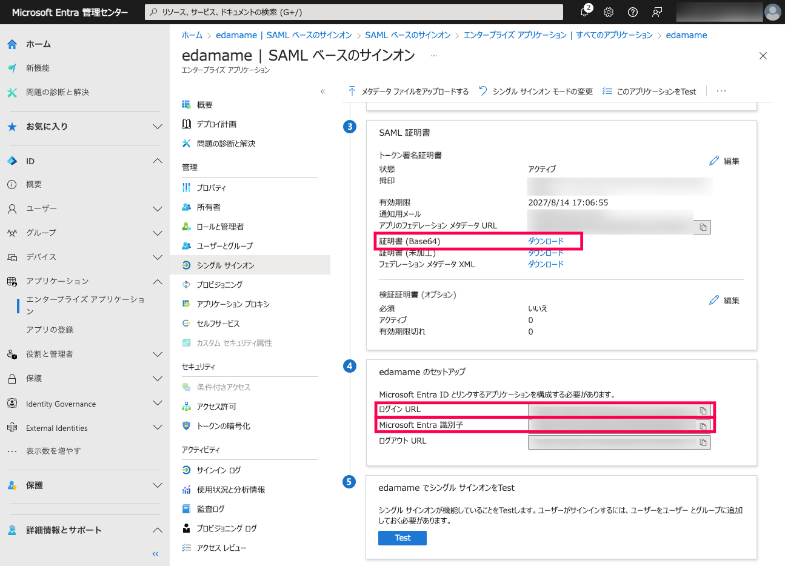Click the user account avatar
Screen dimensions: 785x566
coord(772,12)
